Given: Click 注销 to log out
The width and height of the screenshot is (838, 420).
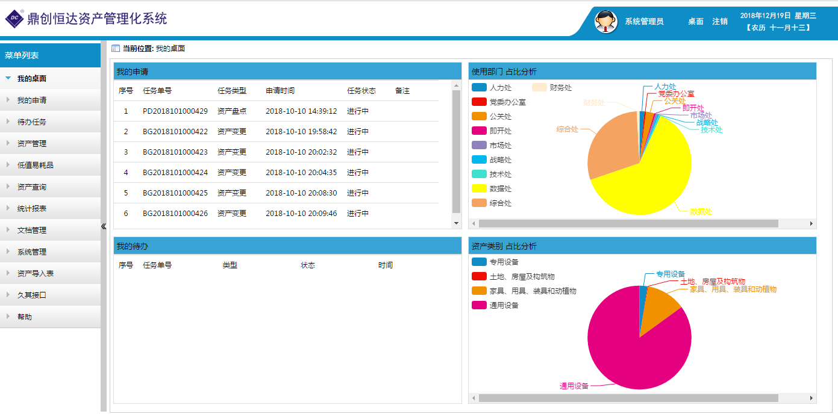Looking at the screenshot, I should coord(720,22).
